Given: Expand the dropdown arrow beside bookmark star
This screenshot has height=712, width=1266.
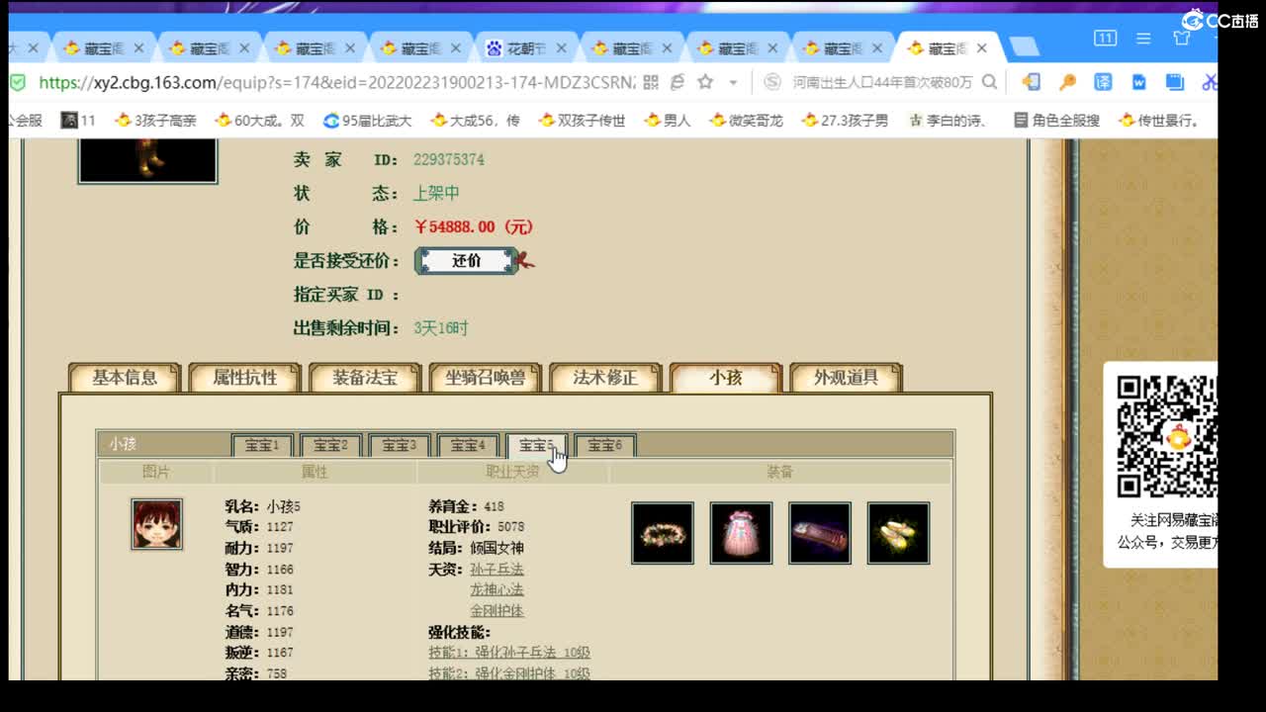Looking at the screenshot, I should point(733,83).
